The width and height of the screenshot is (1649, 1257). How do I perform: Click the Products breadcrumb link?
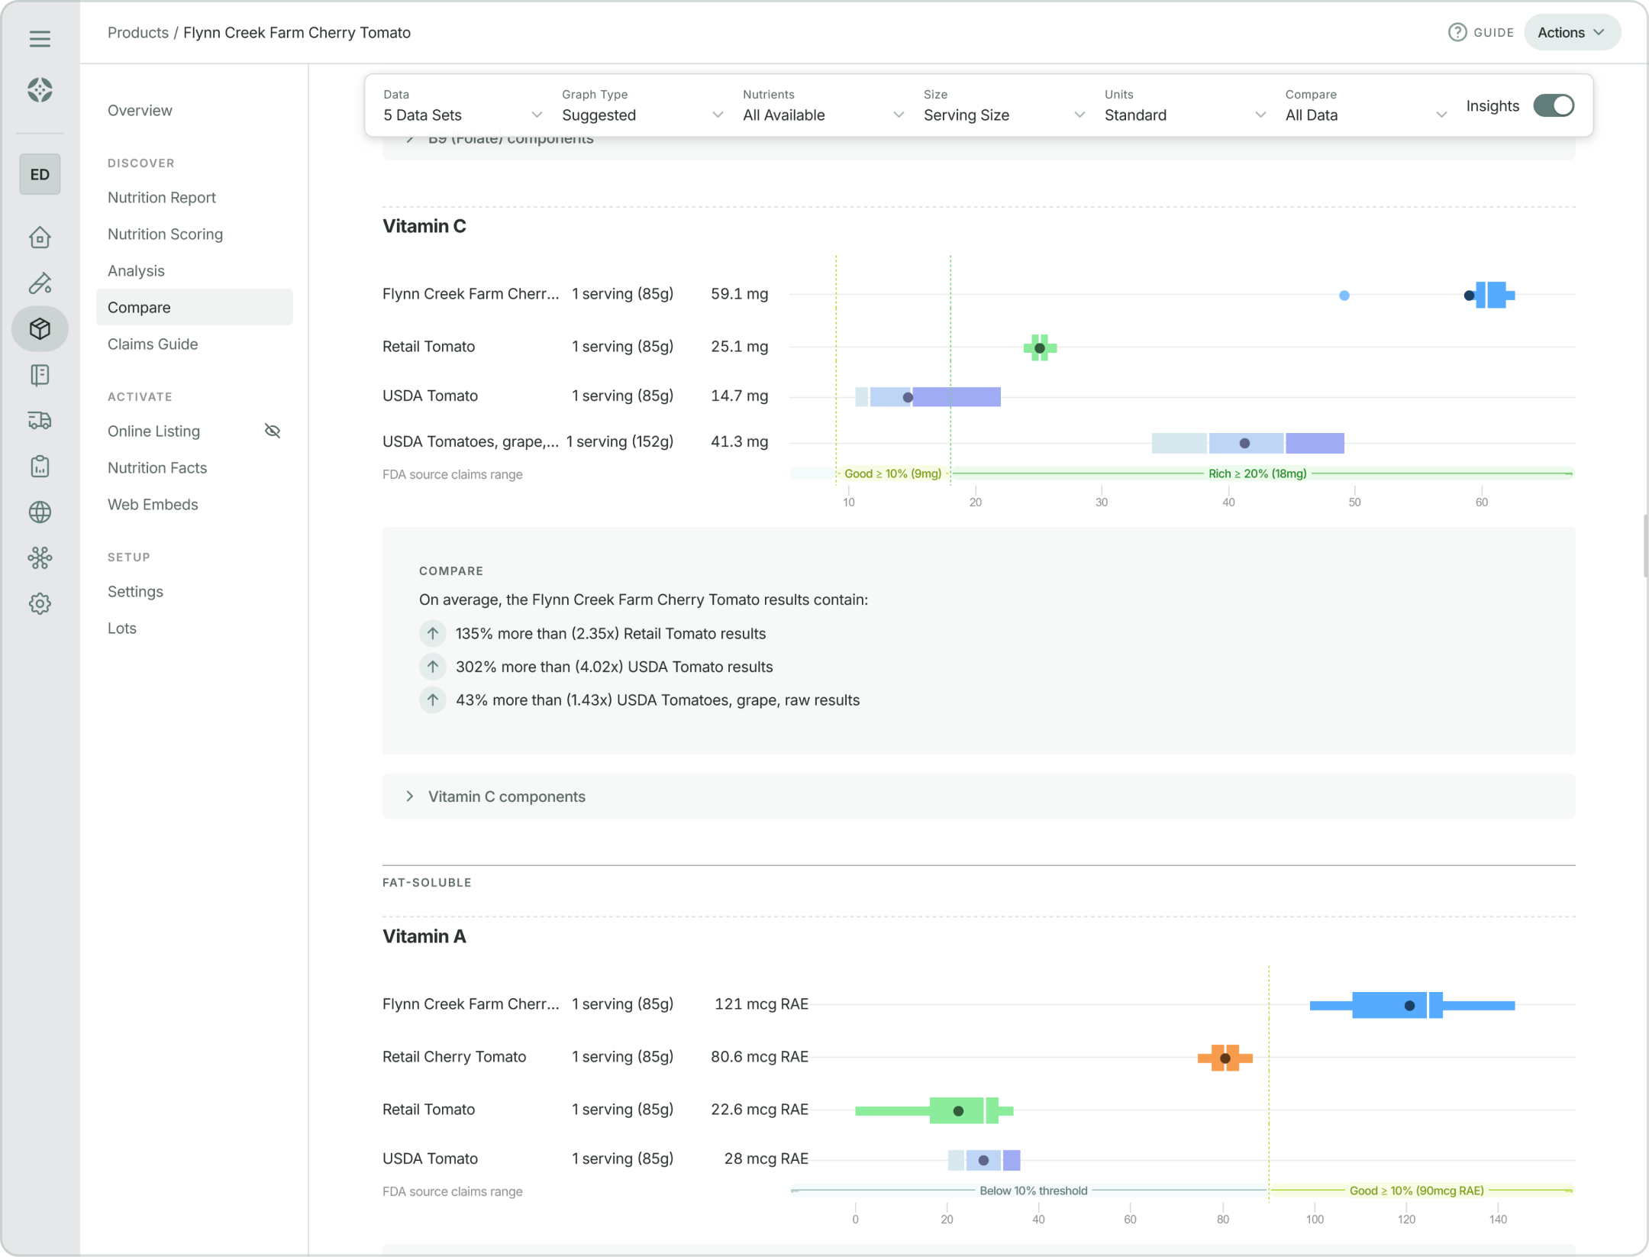click(137, 33)
